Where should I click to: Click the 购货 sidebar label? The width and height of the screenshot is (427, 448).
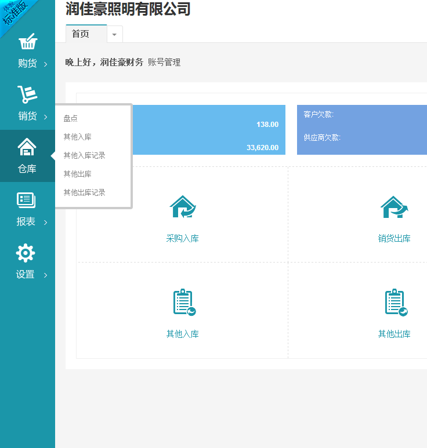(x=27, y=63)
